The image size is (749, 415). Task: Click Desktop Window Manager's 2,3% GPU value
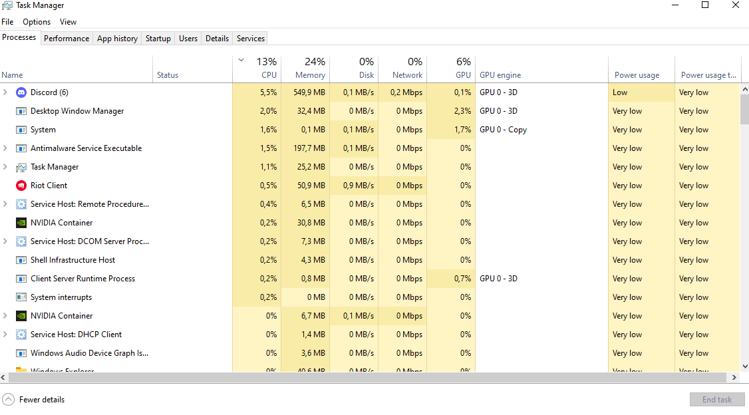[462, 111]
